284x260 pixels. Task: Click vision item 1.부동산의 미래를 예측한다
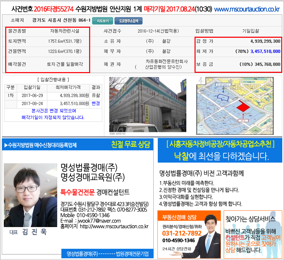pos(187,183)
